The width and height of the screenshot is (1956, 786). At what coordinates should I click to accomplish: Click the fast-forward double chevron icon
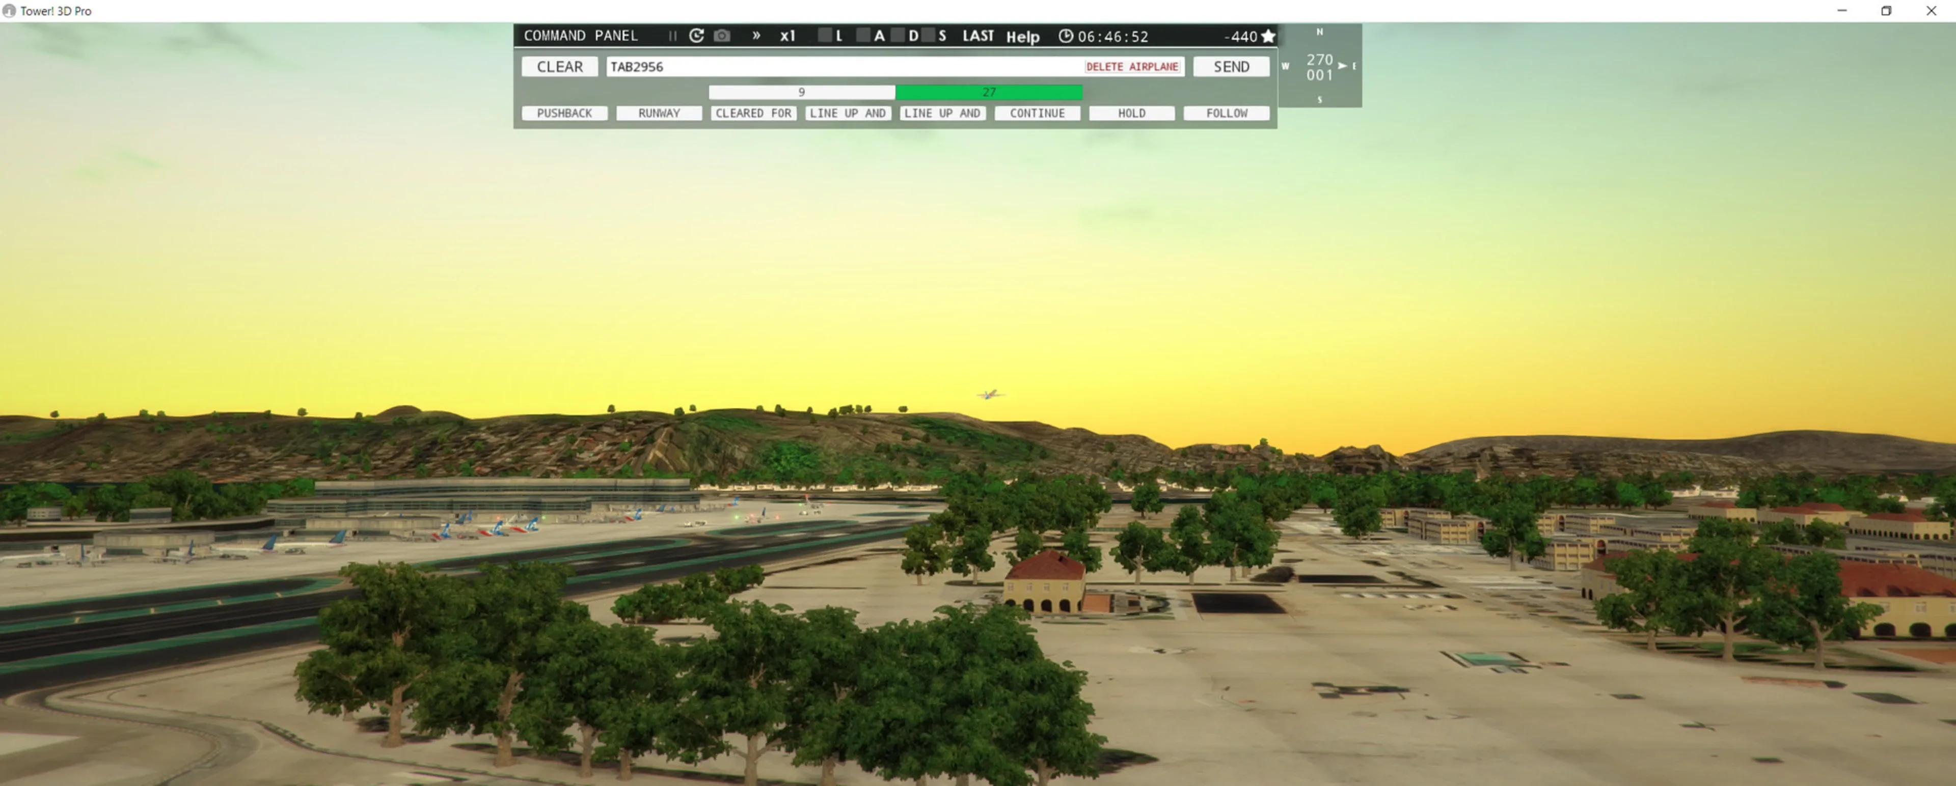(756, 36)
